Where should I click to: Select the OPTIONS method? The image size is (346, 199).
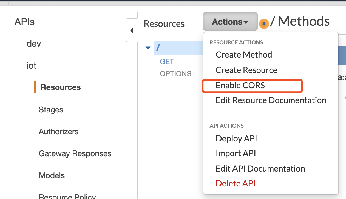click(x=175, y=74)
